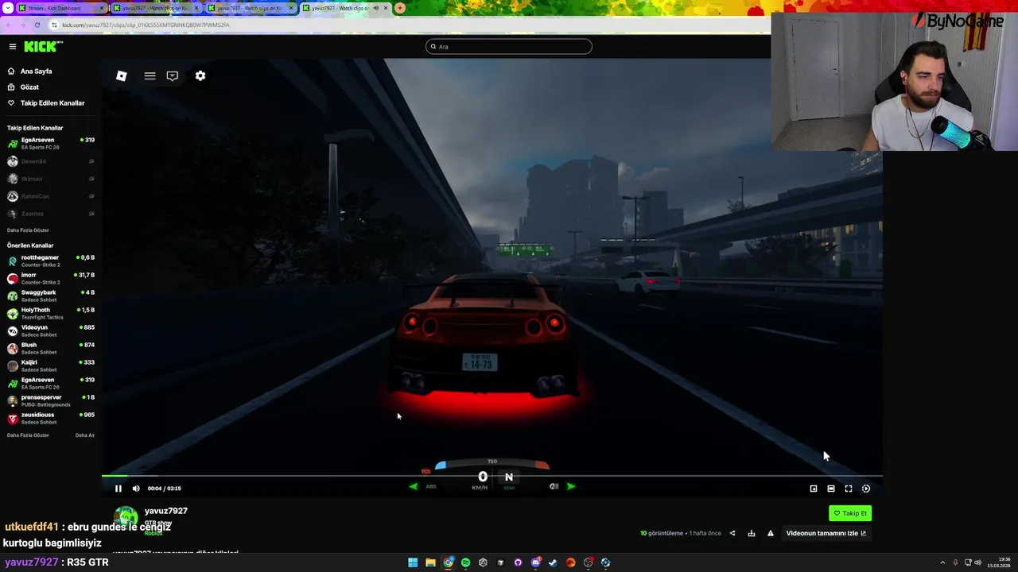1018x572 pixels.
Task: Report the clip using the warning icon
Action: coord(771,533)
